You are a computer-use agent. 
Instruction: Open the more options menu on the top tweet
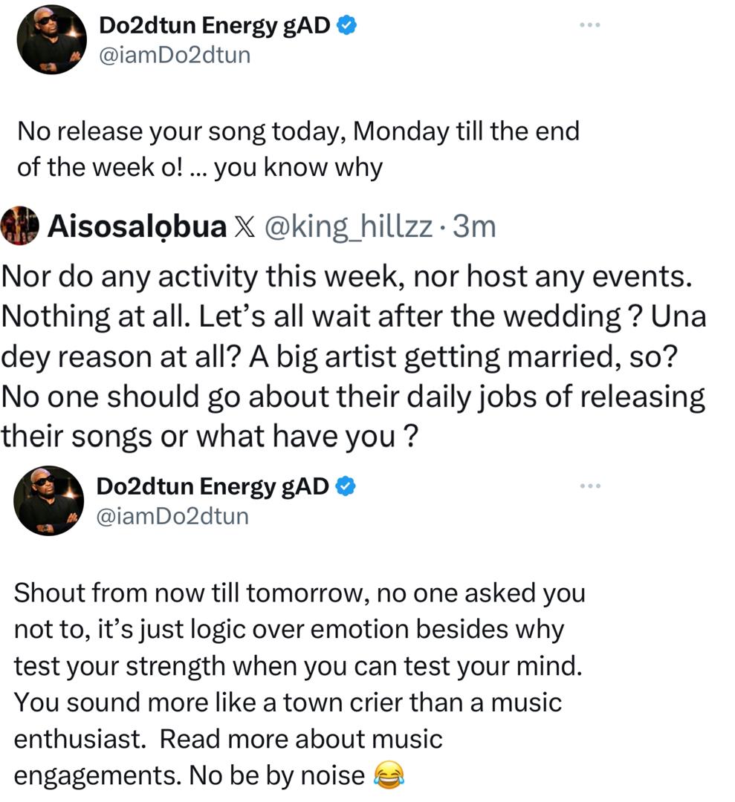589,25
